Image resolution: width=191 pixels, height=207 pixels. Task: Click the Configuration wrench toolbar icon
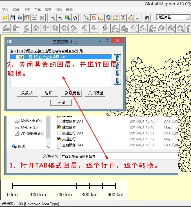42,18
